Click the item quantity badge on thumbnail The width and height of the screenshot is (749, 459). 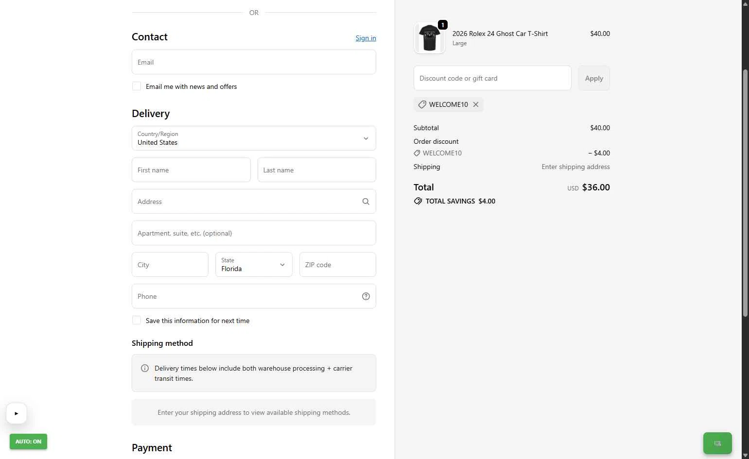443,25
